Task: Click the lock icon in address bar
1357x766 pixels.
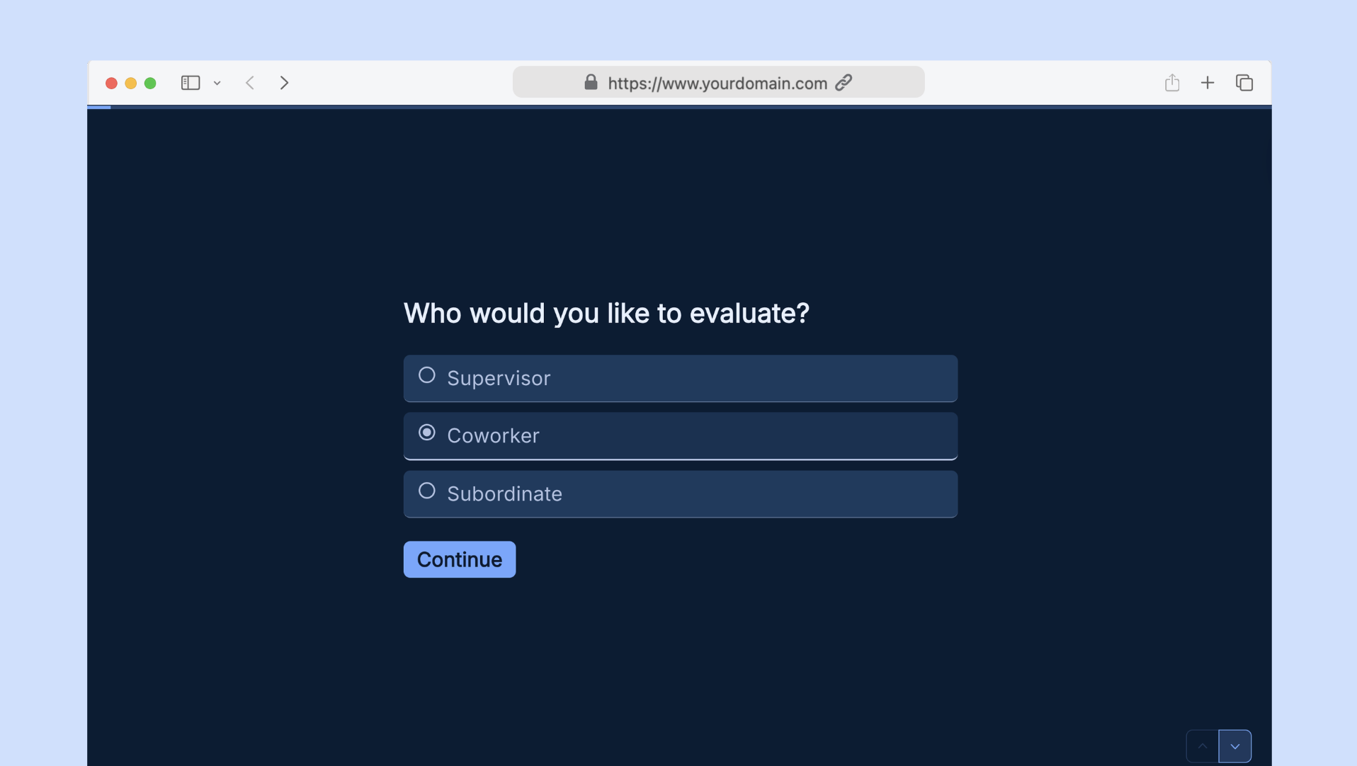Action: click(591, 82)
